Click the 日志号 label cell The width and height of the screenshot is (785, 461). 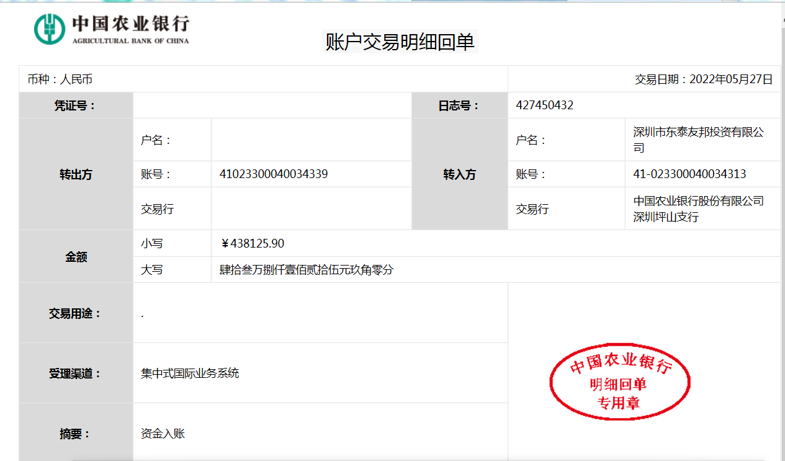coord(460,105)
